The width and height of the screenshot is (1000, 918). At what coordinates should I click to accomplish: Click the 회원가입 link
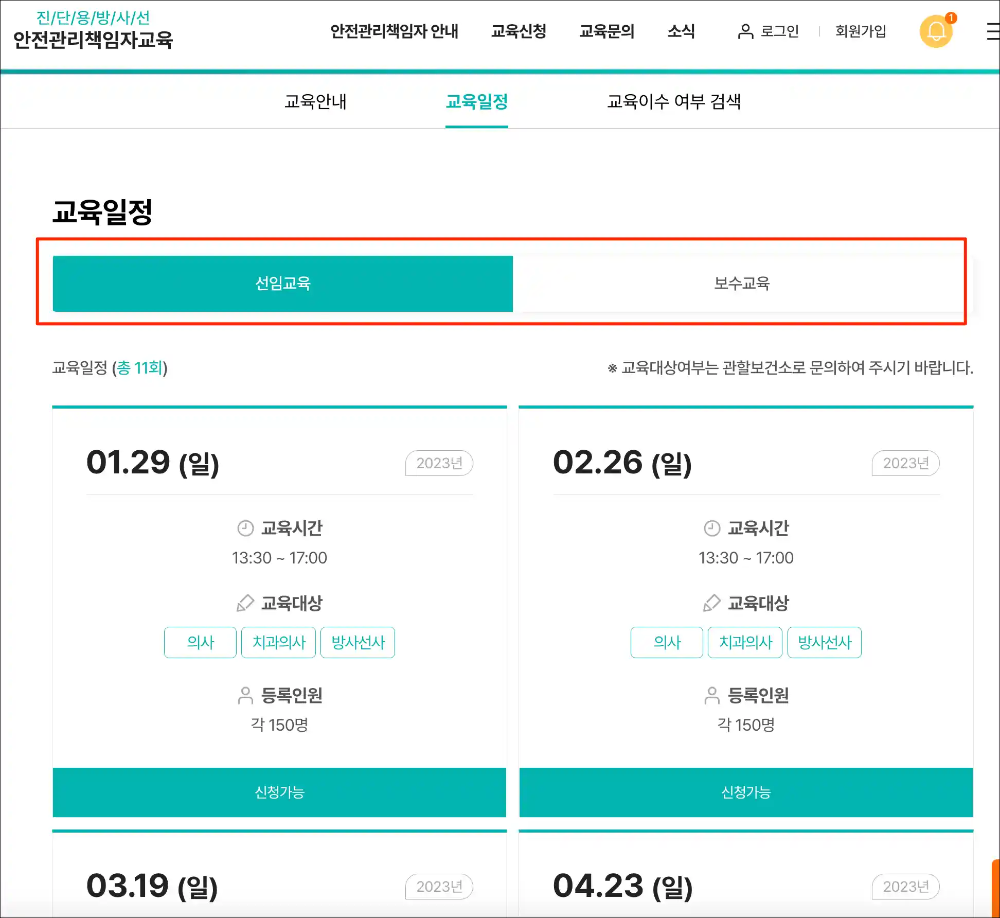[861, 31]
